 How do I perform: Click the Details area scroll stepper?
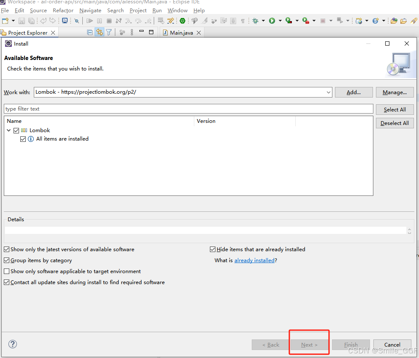click(x=409, y=231)
